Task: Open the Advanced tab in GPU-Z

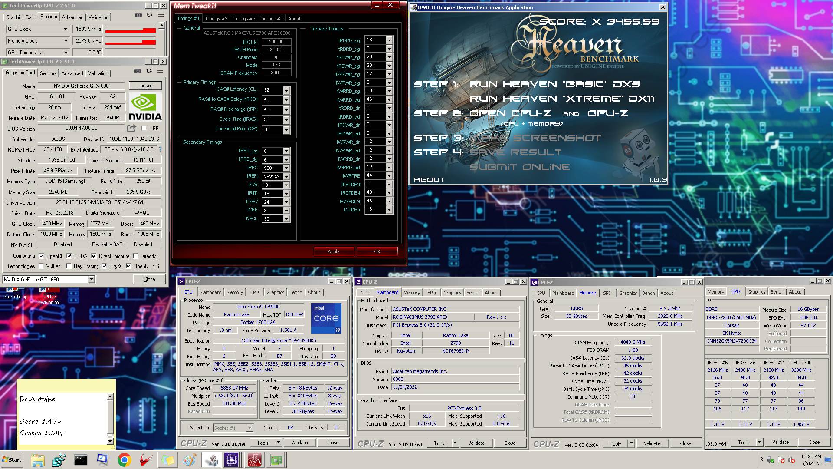Action: pyautogui.click(x=72, y=73)
